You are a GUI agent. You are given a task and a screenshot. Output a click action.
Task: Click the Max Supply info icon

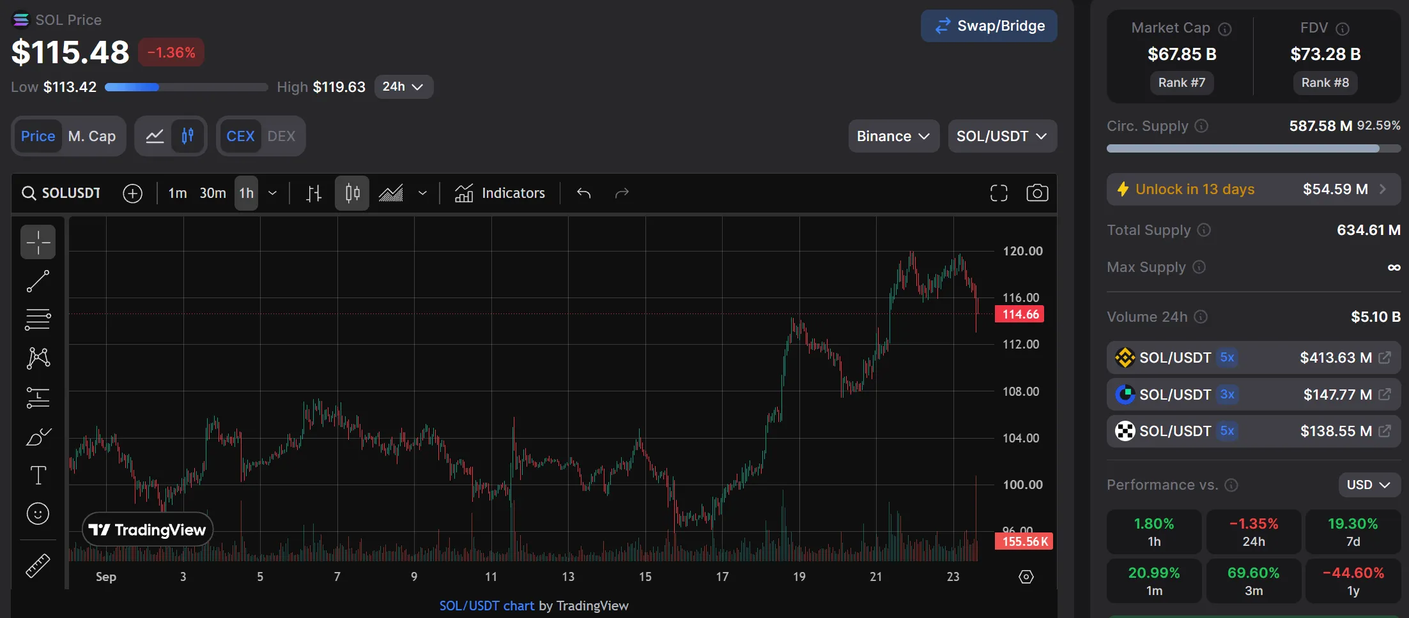coord(1199,267)
